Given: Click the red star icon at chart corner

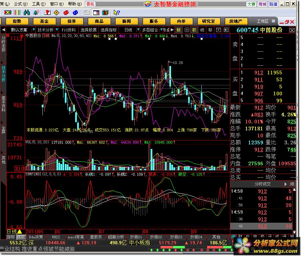Looking at the screenshot, I should tap(8, 35).
